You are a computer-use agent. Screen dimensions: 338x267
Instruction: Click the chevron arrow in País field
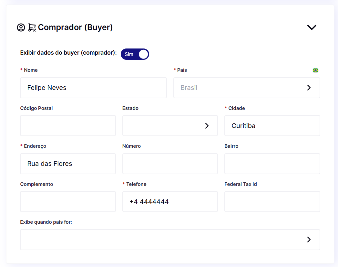[x=309, y=88]
